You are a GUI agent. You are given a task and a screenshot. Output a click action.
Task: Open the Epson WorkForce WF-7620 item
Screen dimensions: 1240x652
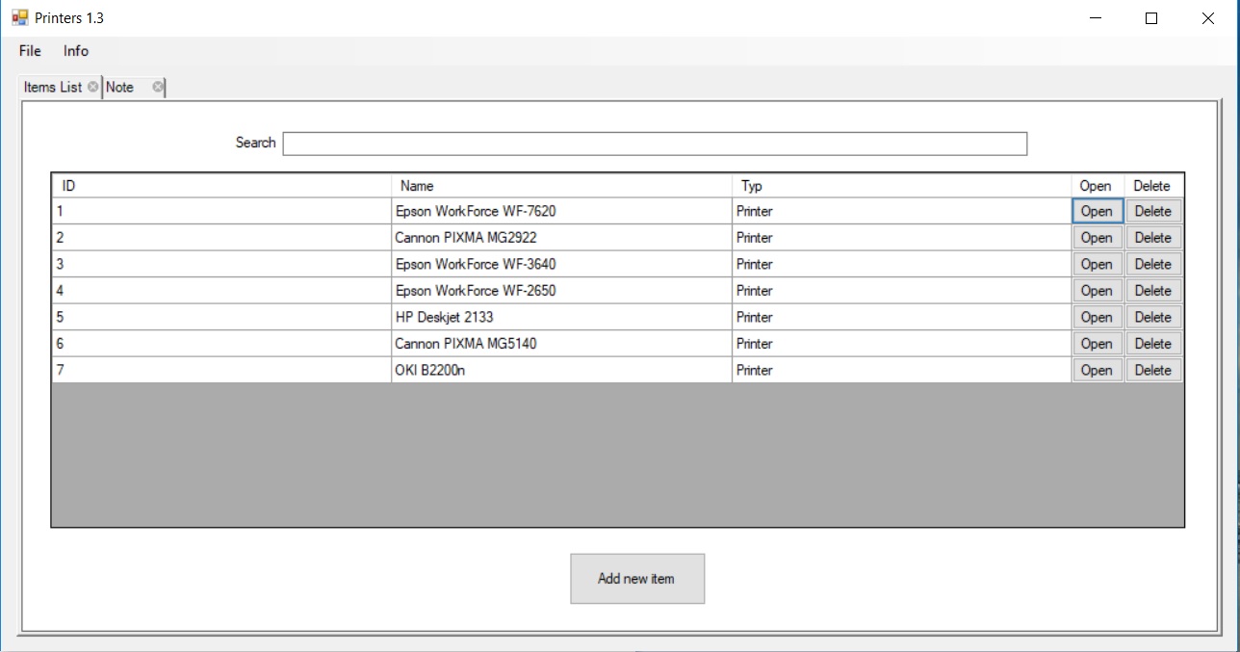click(1097, 211)
